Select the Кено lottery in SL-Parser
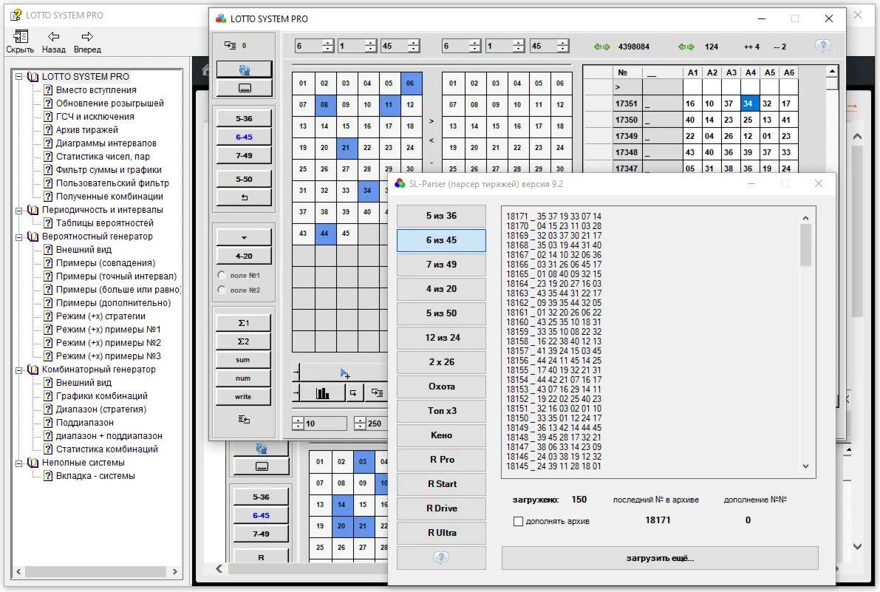Image resolution: width=880 pixels, height=592 pixels. tap(441, 435)
